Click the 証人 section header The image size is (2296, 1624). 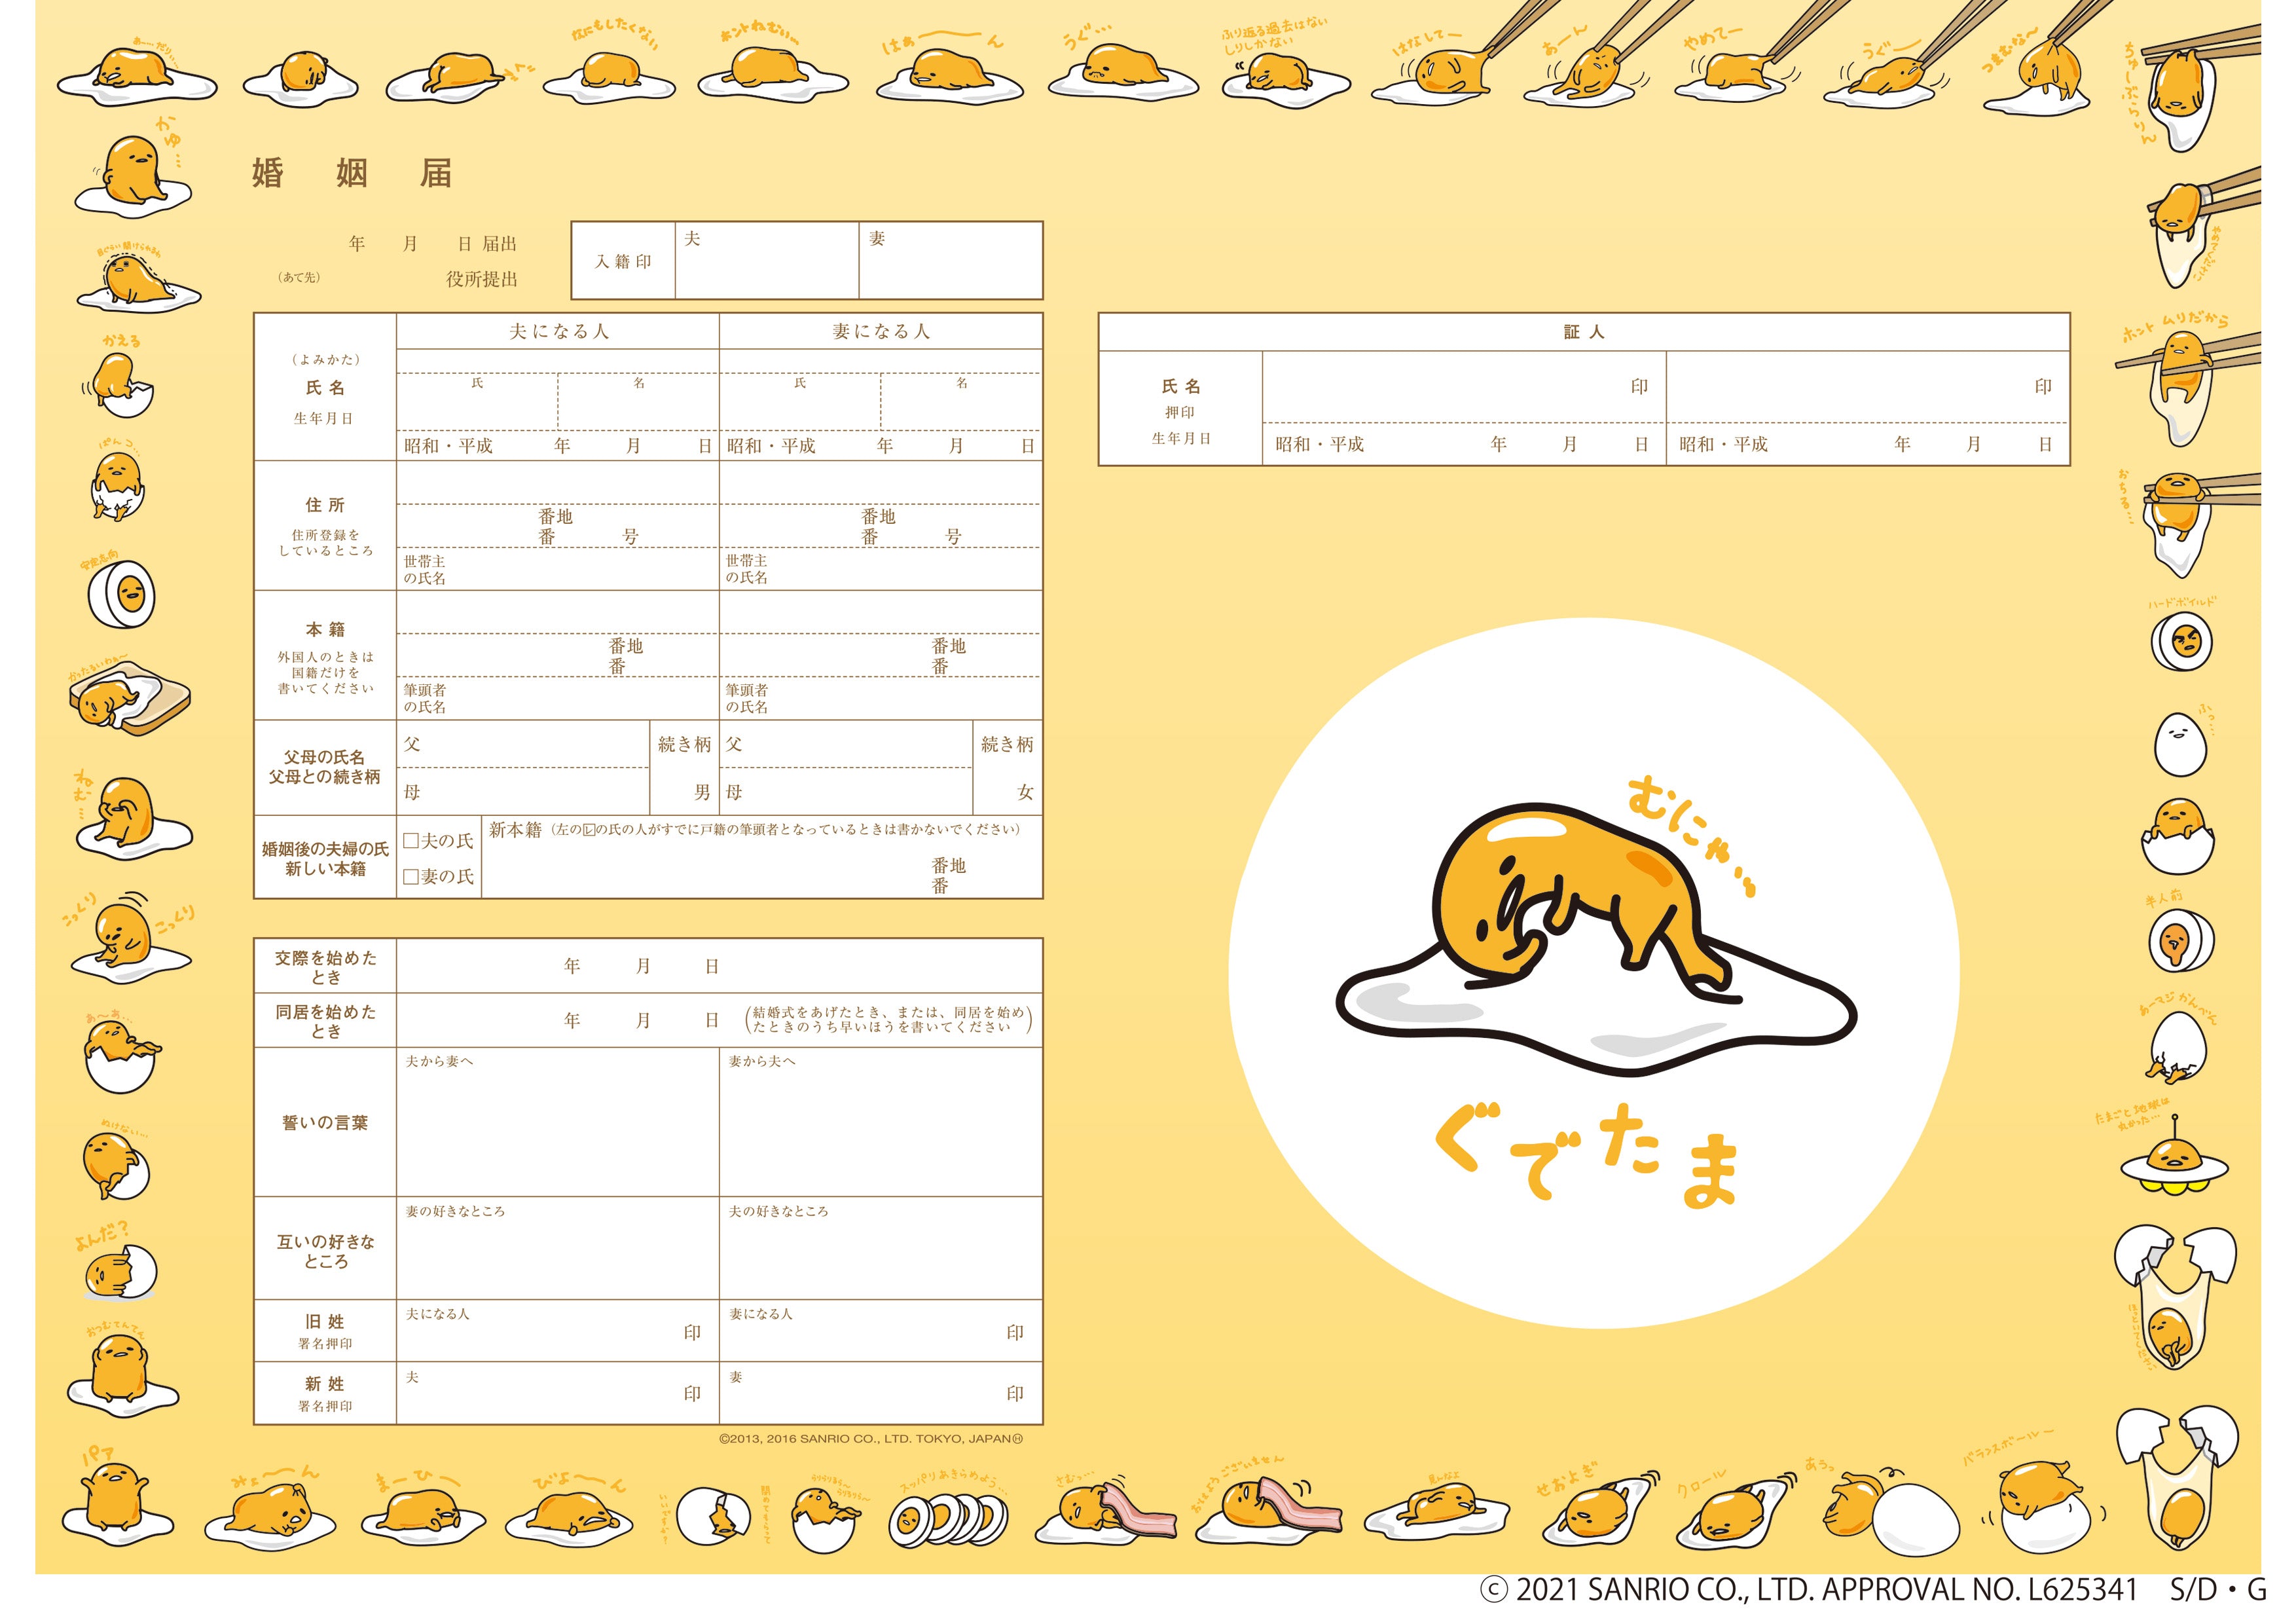point(1583,332)
